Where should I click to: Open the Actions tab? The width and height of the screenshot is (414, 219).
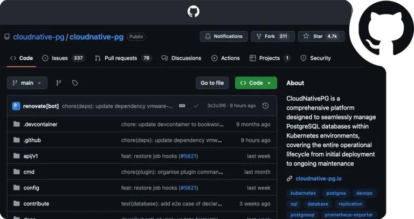coord(225,58)
